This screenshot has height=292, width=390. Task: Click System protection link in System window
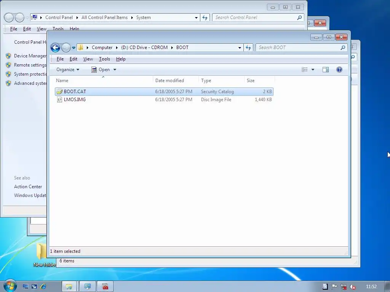(30, 74)
